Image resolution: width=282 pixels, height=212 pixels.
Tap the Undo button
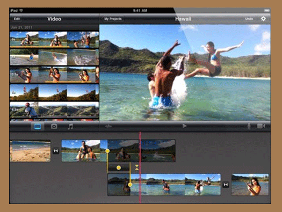(249, 19)
